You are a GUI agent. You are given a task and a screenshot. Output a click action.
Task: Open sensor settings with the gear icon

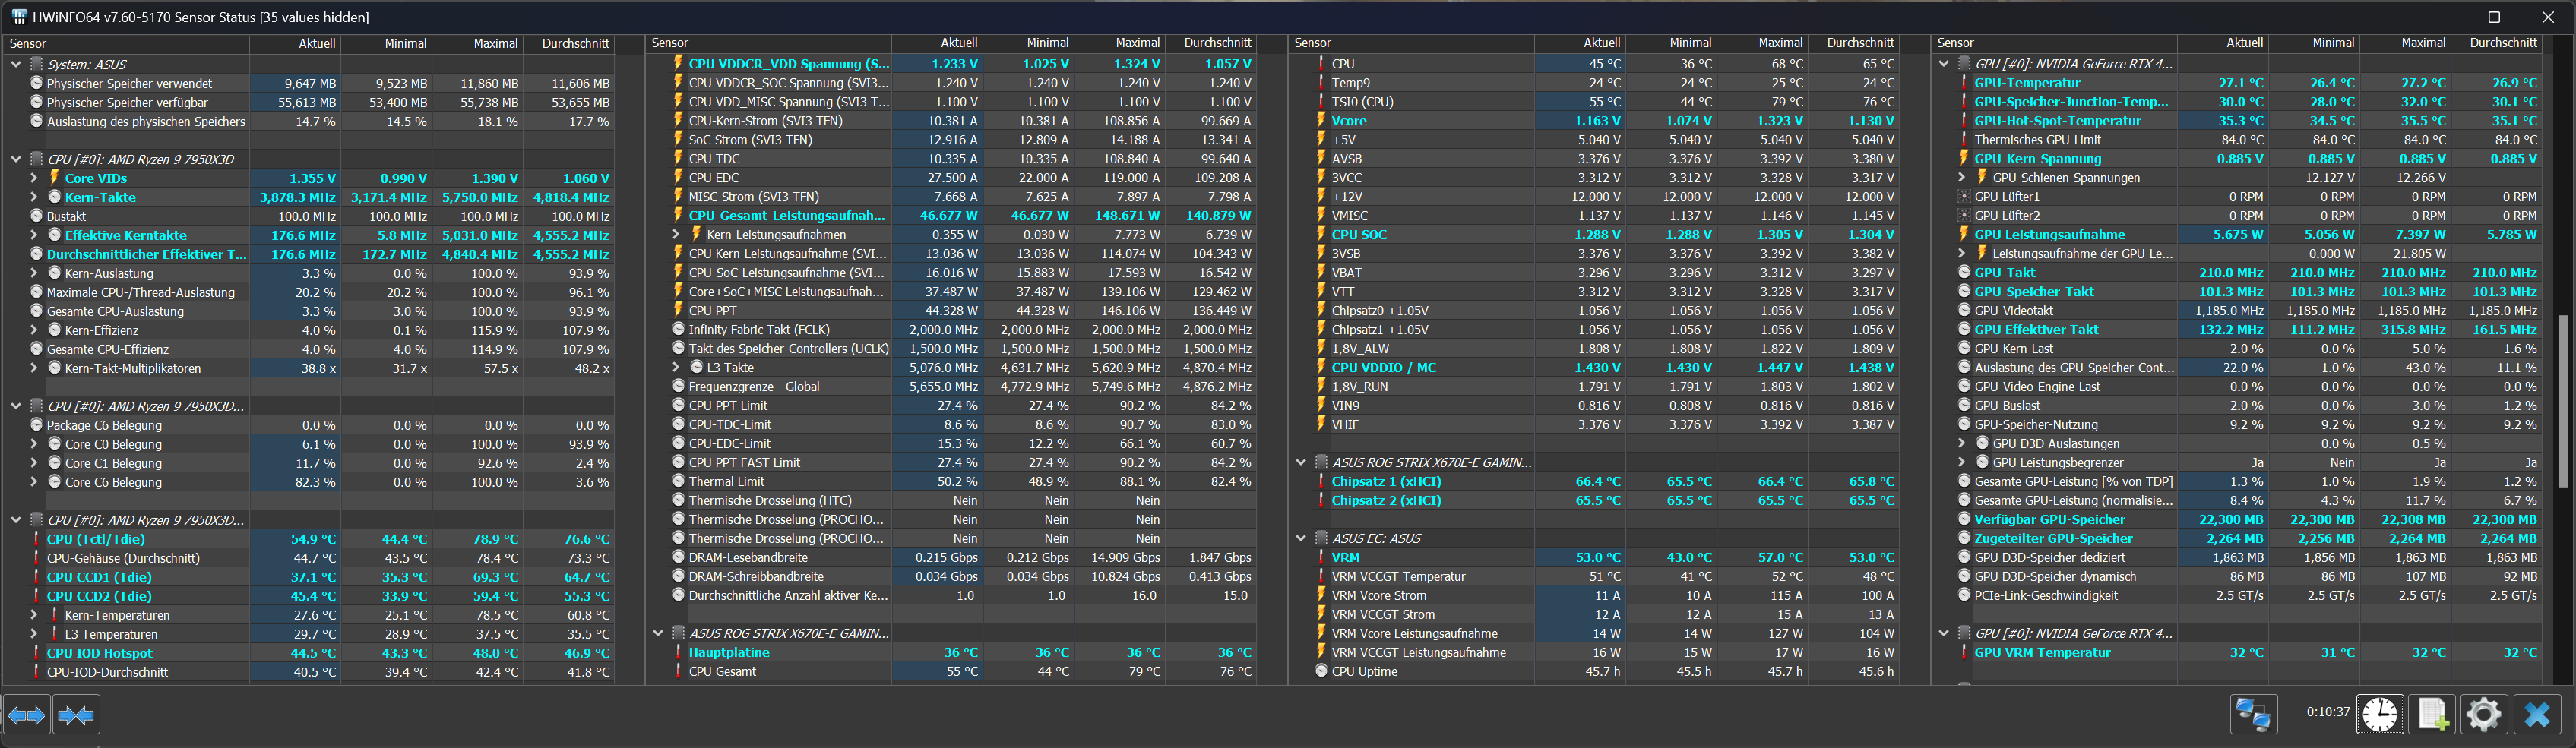(2483, 714)
